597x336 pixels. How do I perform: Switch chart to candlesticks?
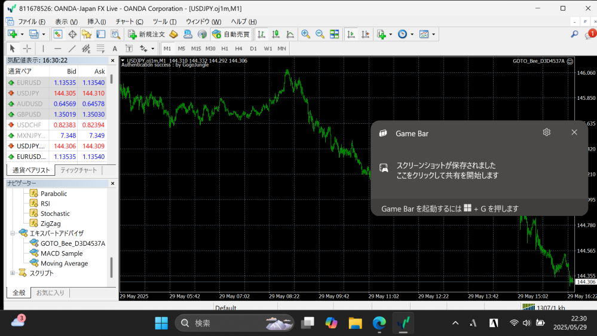pos(275,34)
